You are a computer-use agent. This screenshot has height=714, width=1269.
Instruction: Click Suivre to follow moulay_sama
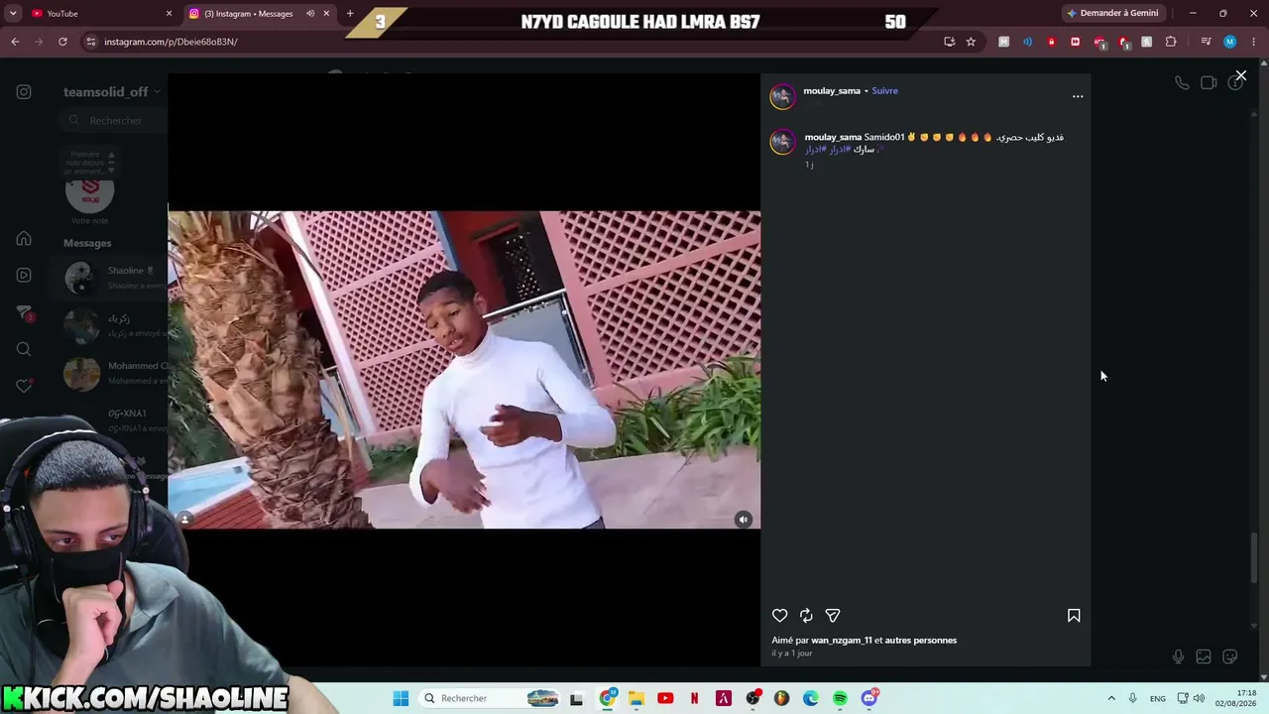[884, 91]
